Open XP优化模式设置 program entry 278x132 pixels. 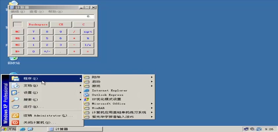(x=119, y=99)
